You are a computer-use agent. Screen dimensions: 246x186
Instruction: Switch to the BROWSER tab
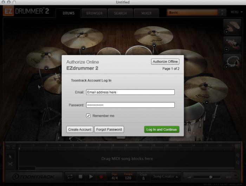pos(94,13)
